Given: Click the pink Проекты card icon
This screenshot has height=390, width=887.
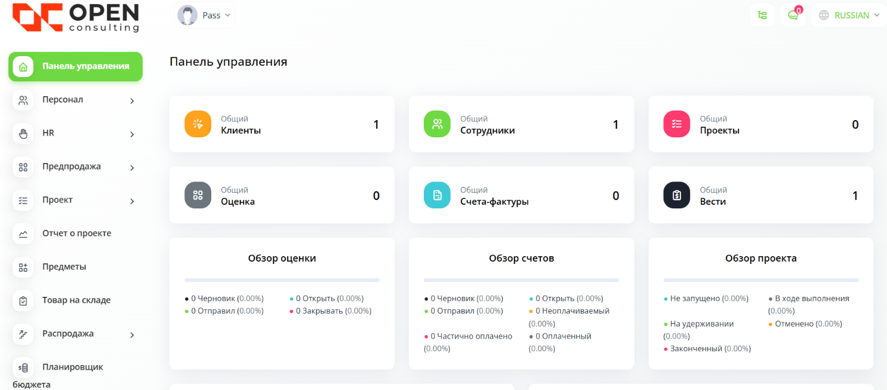Looking at the screenshot, I should click(676, 124).
